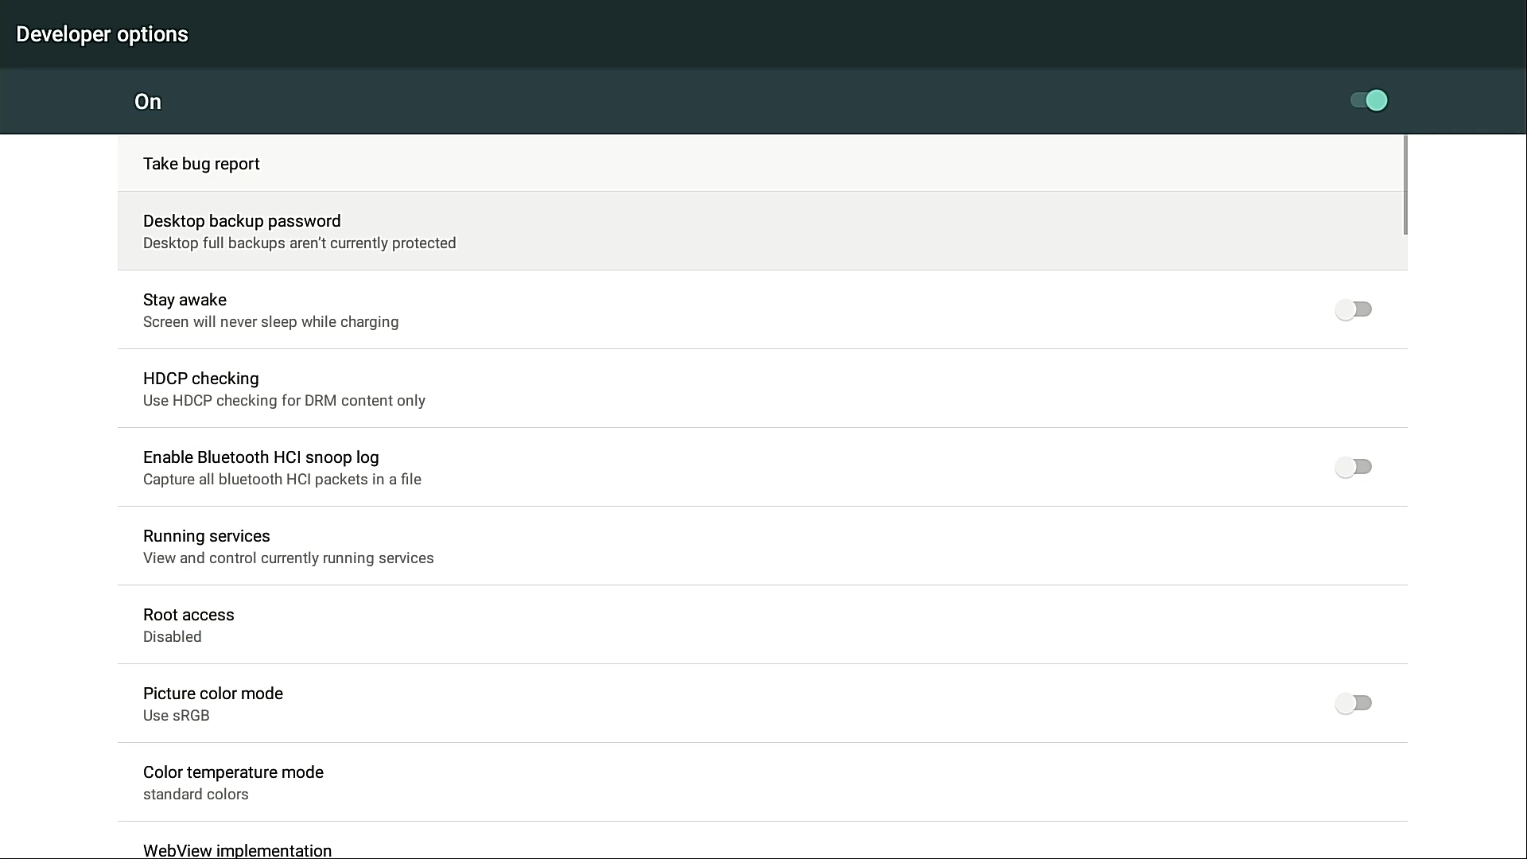Turn off the Developer options master switch
Viewport: 1527px width, 859px height.
[x=1369, y=101]
